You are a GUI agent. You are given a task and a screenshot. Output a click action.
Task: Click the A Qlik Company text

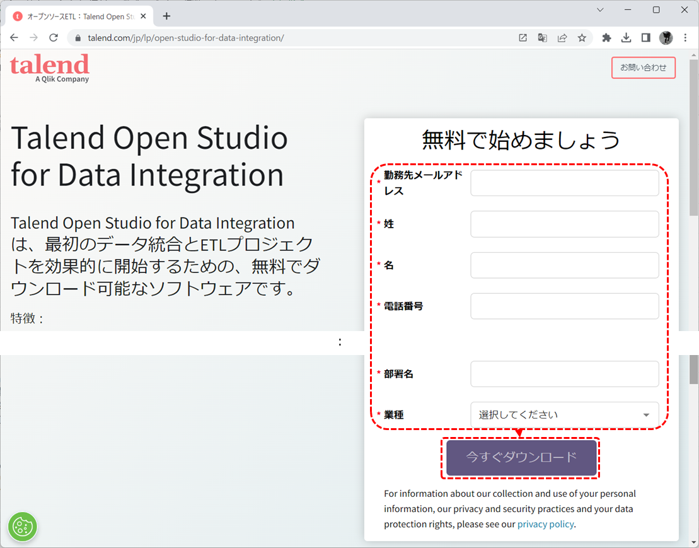click(62, 79)
